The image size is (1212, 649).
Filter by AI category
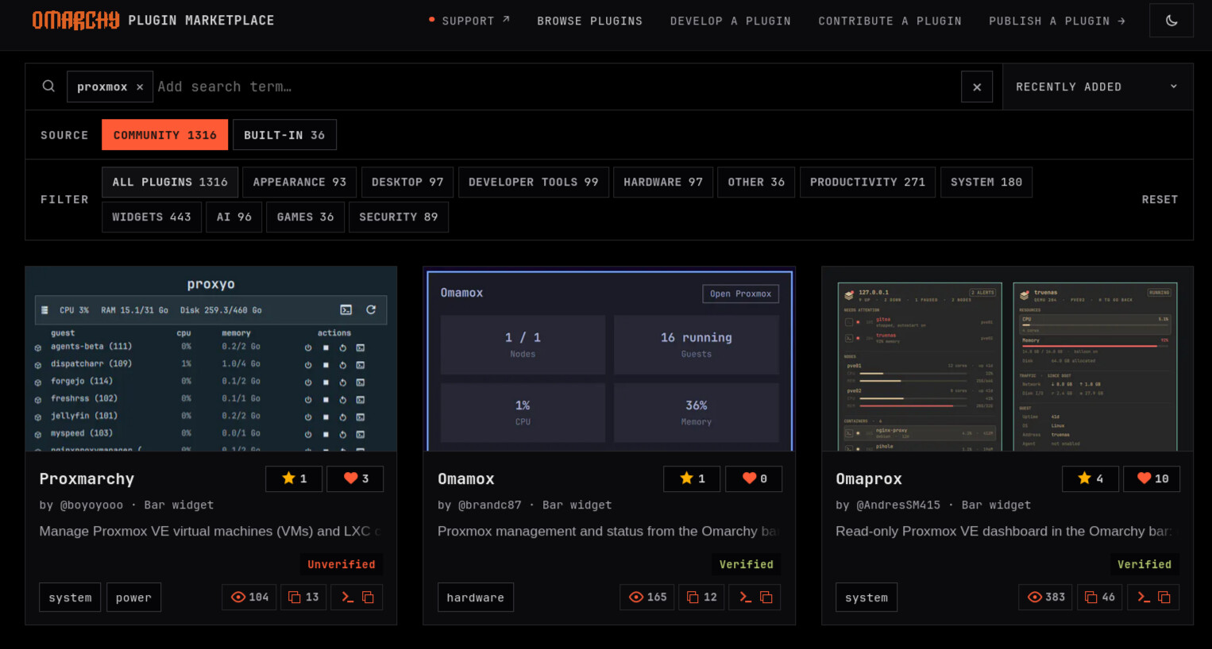click(x=234, y=217)
